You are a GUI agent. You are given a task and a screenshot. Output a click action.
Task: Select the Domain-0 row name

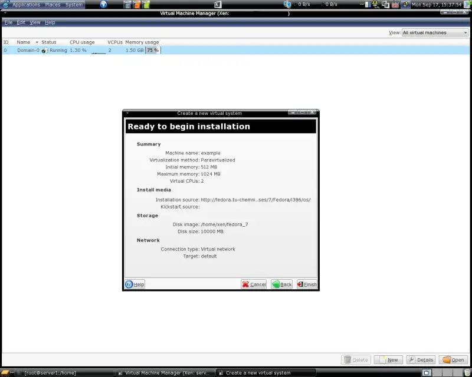28,50
